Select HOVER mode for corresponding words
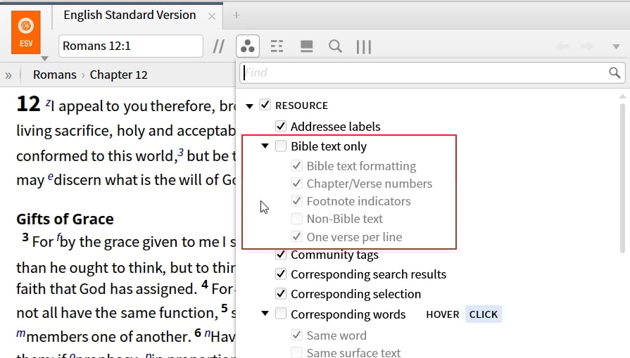Viewport: 630px width, 358px height. pos(442,314)
